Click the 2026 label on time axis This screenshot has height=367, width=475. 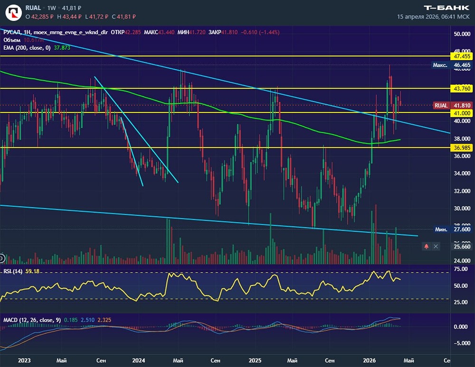pos(369,360)
